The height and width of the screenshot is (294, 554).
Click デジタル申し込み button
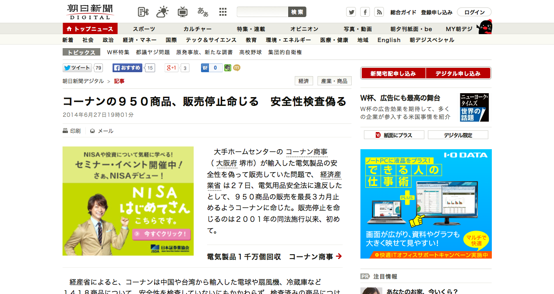(x=458, y=73)
